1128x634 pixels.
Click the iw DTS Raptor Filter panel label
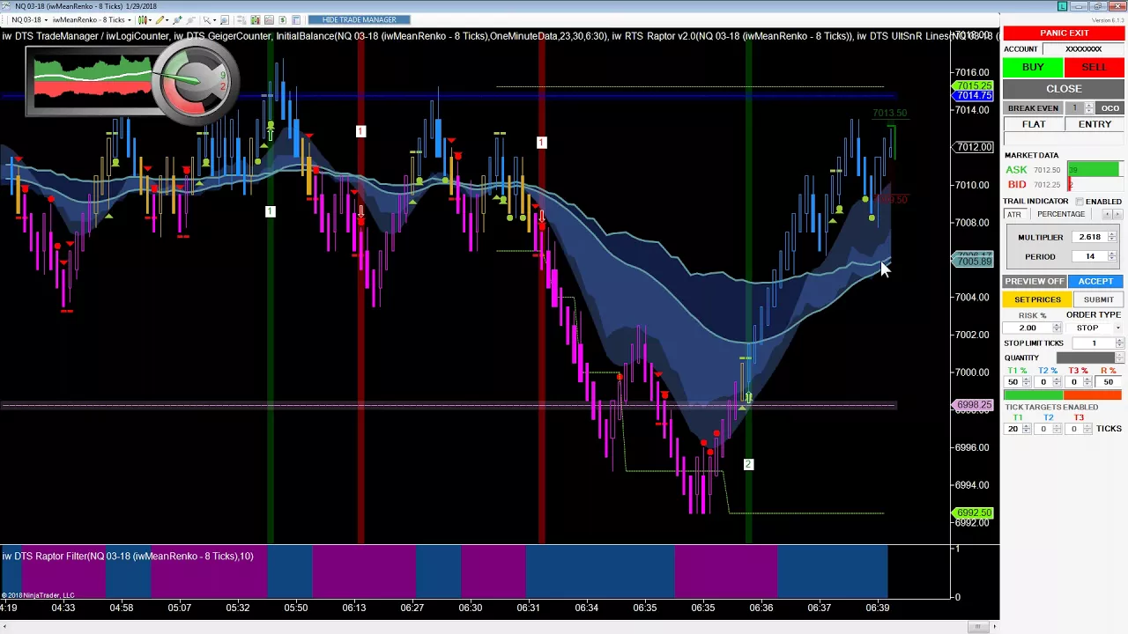(127, 557)
